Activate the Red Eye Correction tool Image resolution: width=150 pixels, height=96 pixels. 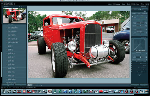138,9
